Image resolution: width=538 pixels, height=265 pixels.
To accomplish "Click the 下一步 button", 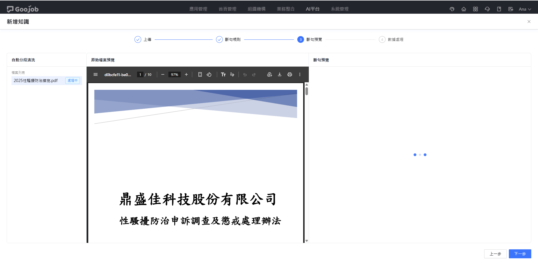I will [x=520, y=254].
